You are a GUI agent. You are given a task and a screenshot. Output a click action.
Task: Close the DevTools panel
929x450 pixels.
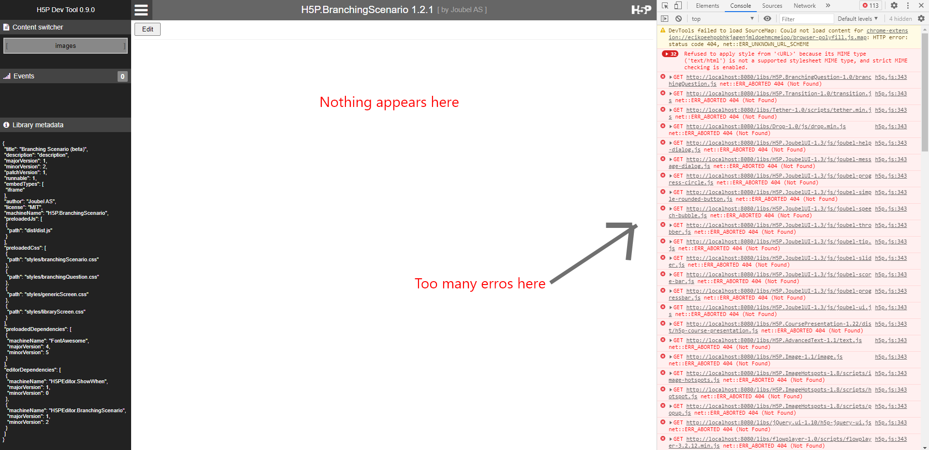pos(921,5)
